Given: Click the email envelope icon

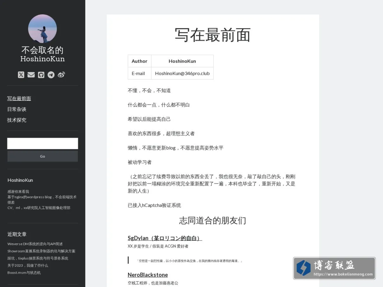Looking at the screenshot, I should tap(31, 75).
